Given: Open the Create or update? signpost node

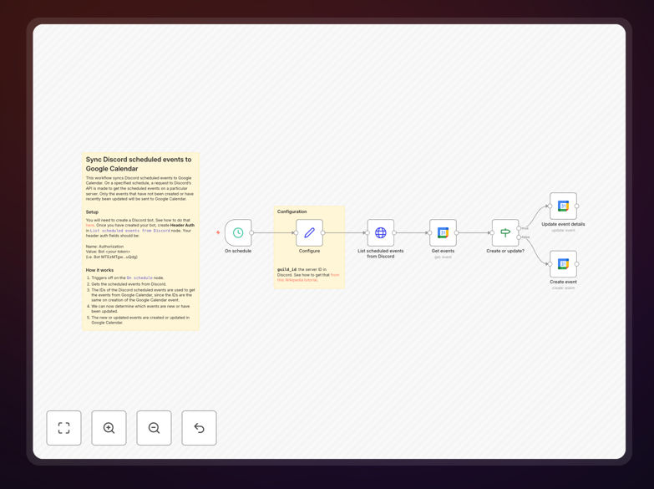Looking at the screenshot, I should (x=505, y=232).
